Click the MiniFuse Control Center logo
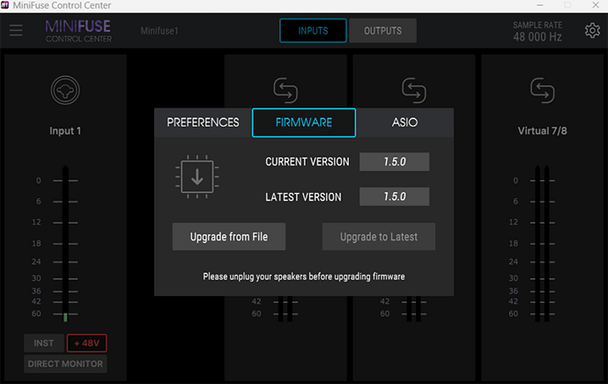This screenshot has height=384, width=608. pos(78,31)
